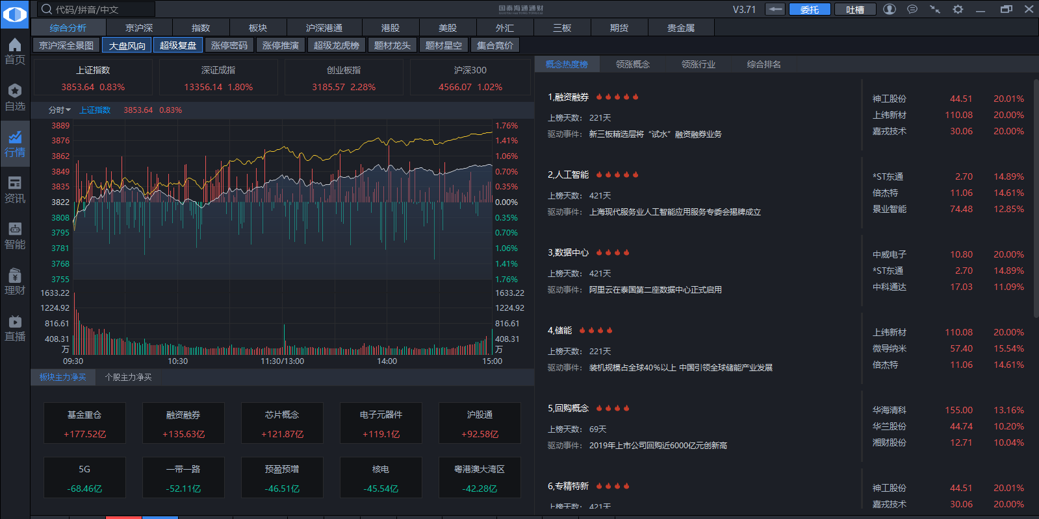Click the blue 委托 button
Image resolution: width=1039 pixels, height=519 pixels.
[x=809, y=9]
